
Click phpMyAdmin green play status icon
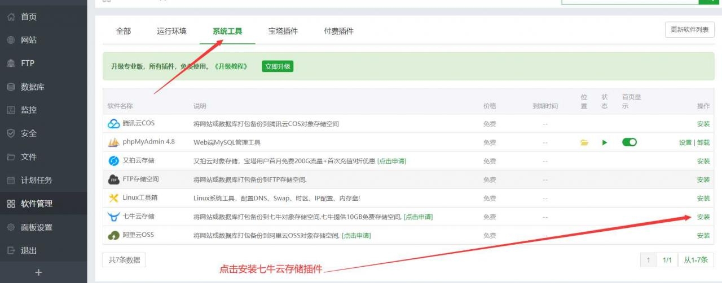tap(605, 142)
